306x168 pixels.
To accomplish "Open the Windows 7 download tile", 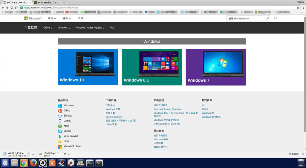I will [x=216, y=67].
